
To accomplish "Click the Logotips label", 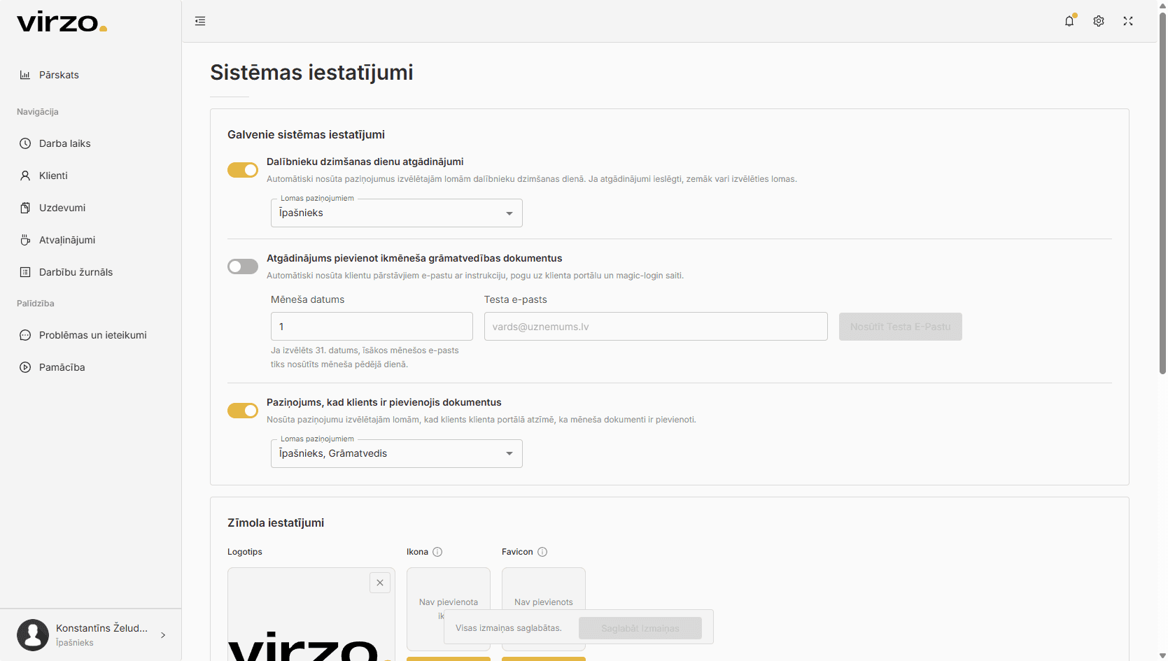I will pyautogui.click(x=245, y=552).
